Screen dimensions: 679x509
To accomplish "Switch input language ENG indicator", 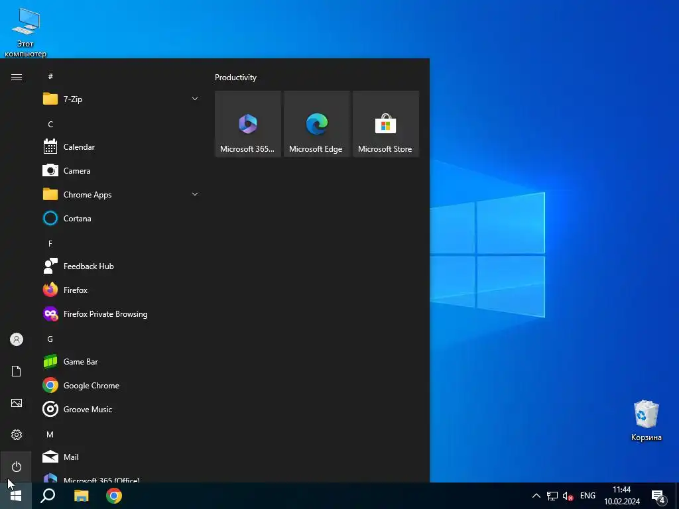I will click(x=587, y=496).
